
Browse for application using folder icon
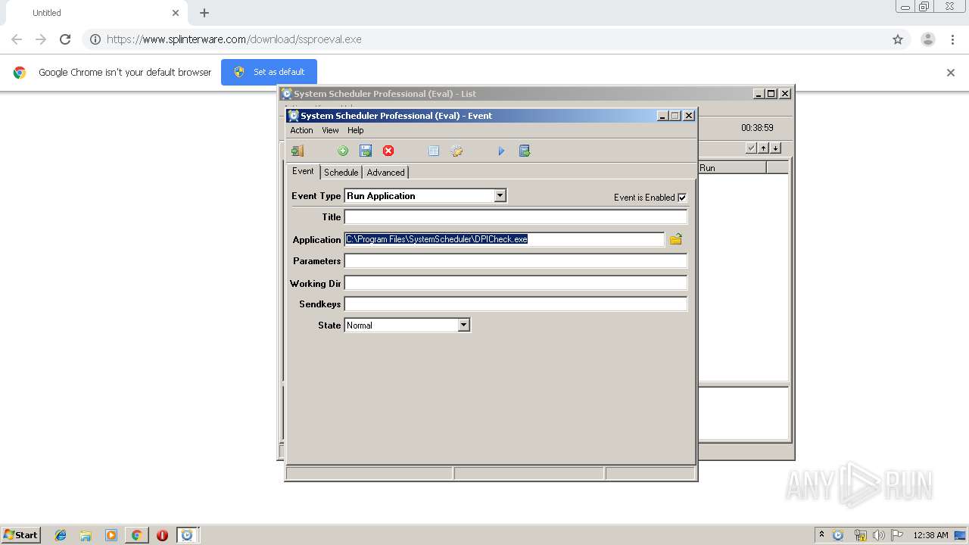676,239
